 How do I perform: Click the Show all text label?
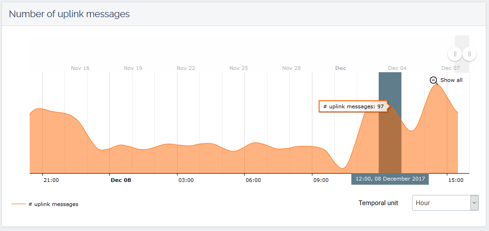tap(451, 80)
